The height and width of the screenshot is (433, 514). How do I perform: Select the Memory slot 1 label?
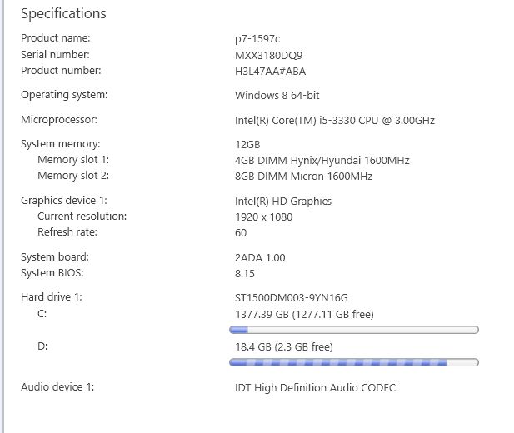point(73,160)
